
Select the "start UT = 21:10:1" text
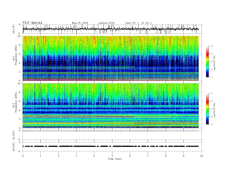138,23
